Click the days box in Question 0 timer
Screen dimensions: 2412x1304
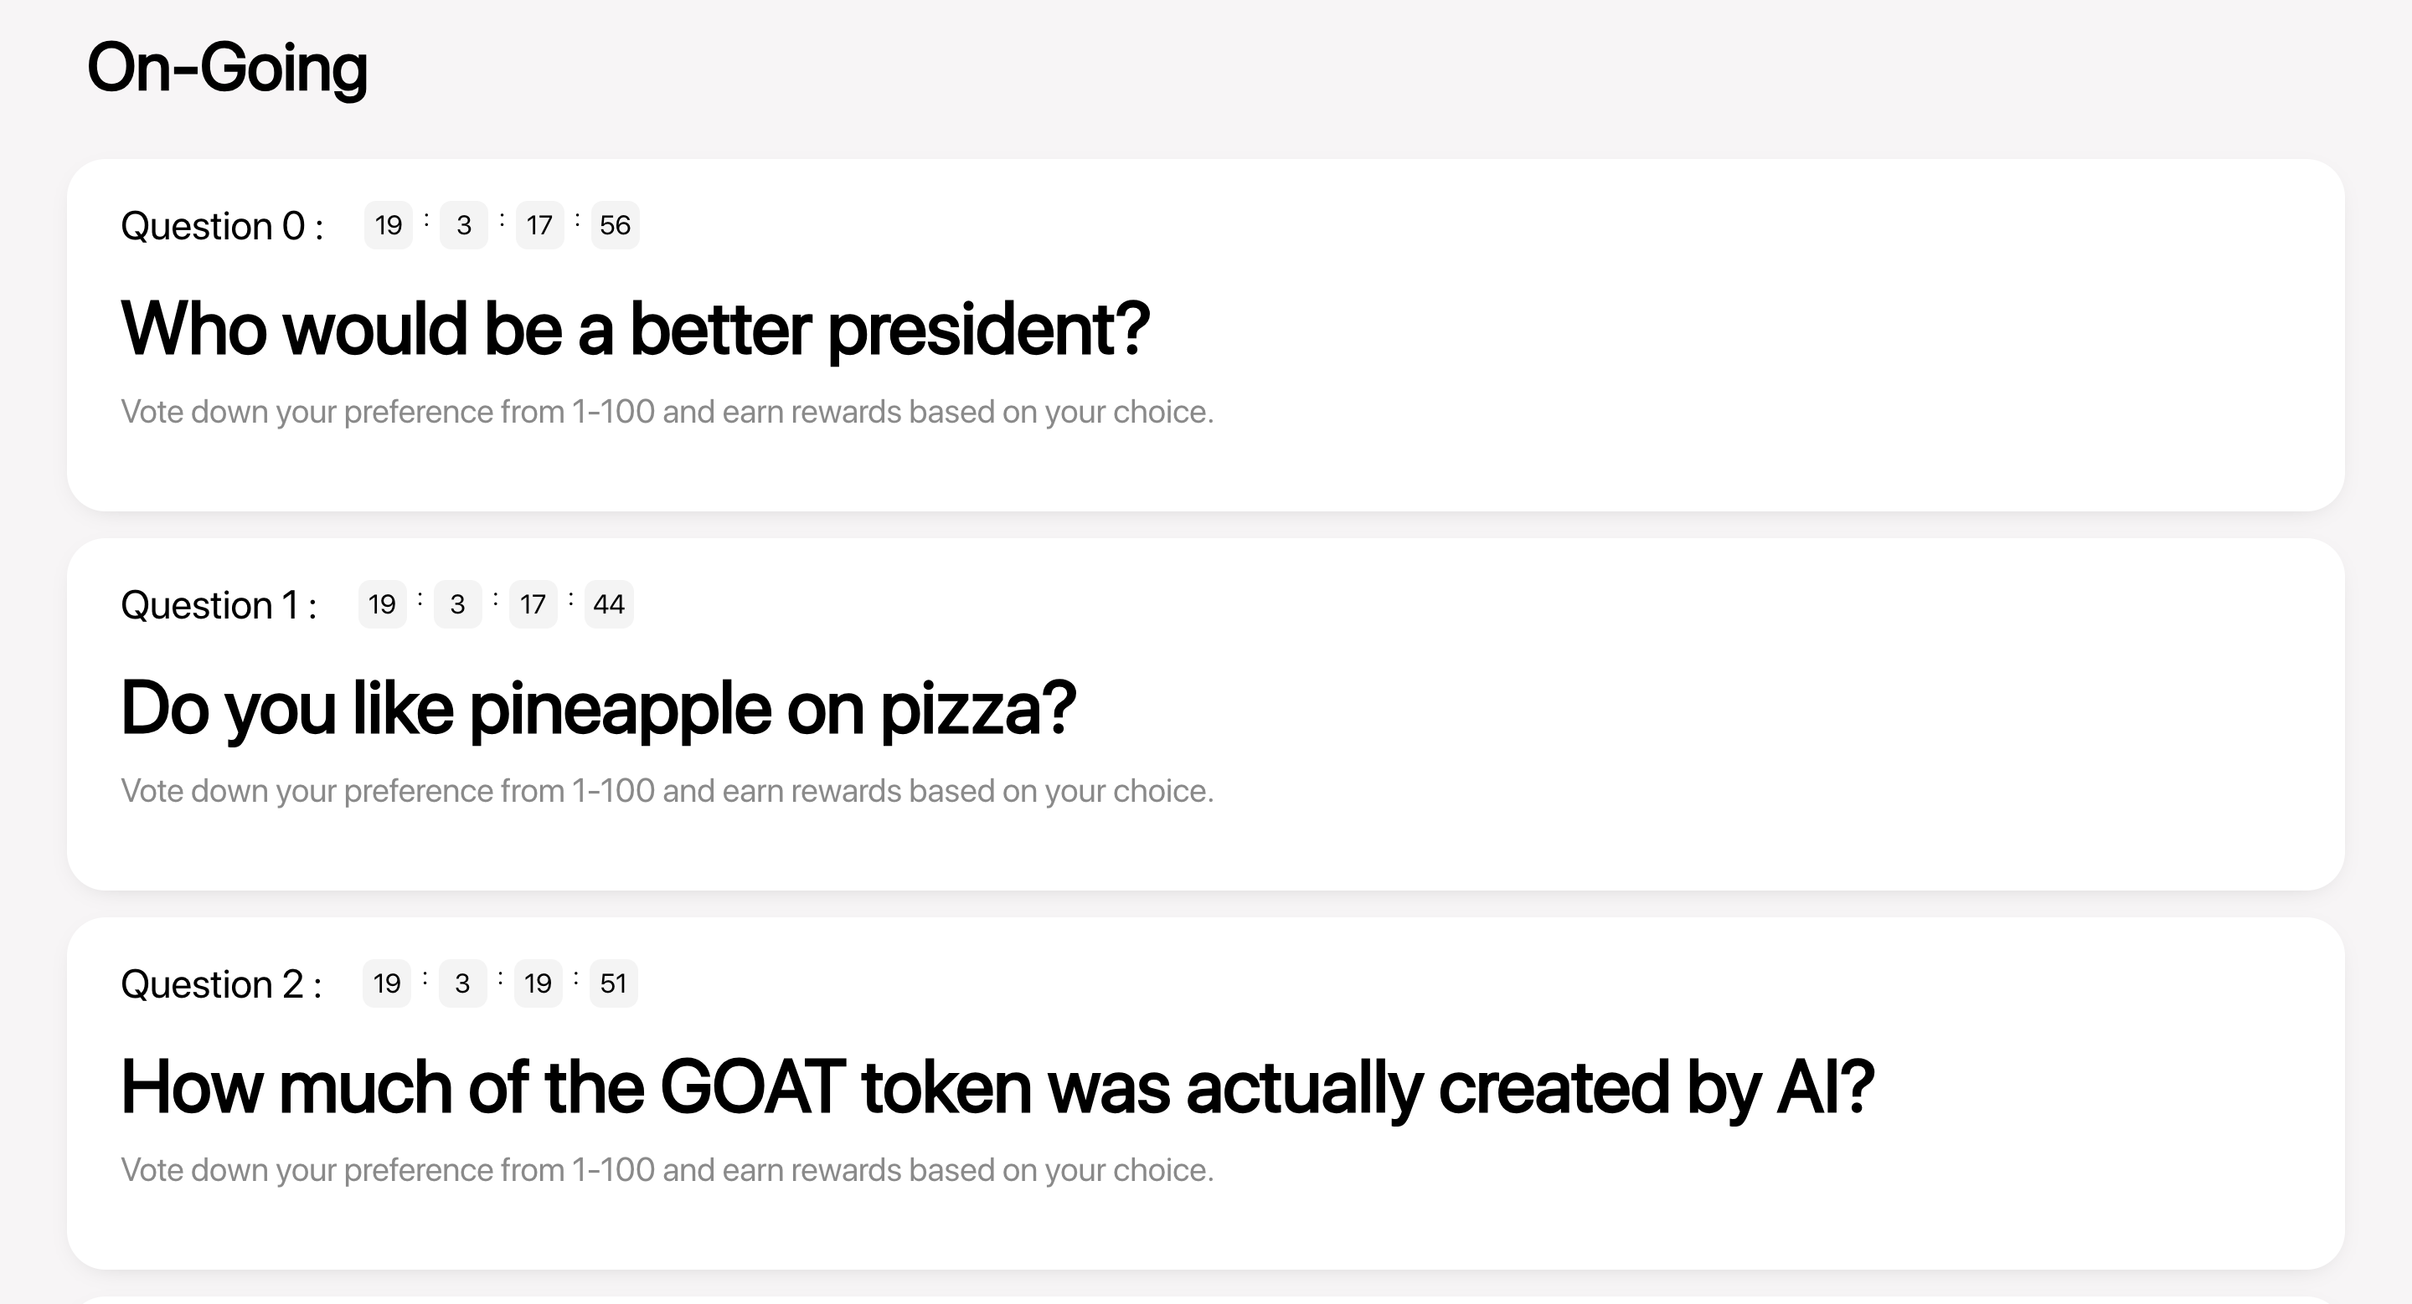[388, 225]
